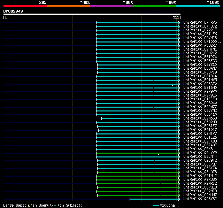Viewport: 223px width, 208px height.
Task: Click the cyan alignment bar for B9I6H0
Action: click(x=137, y=88)
